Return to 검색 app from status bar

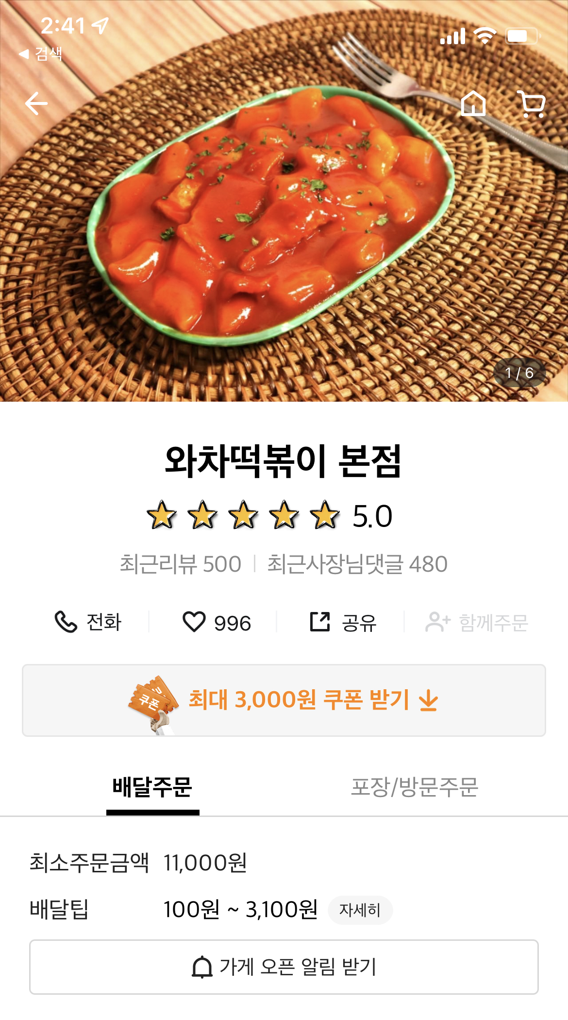pos(41,53)
